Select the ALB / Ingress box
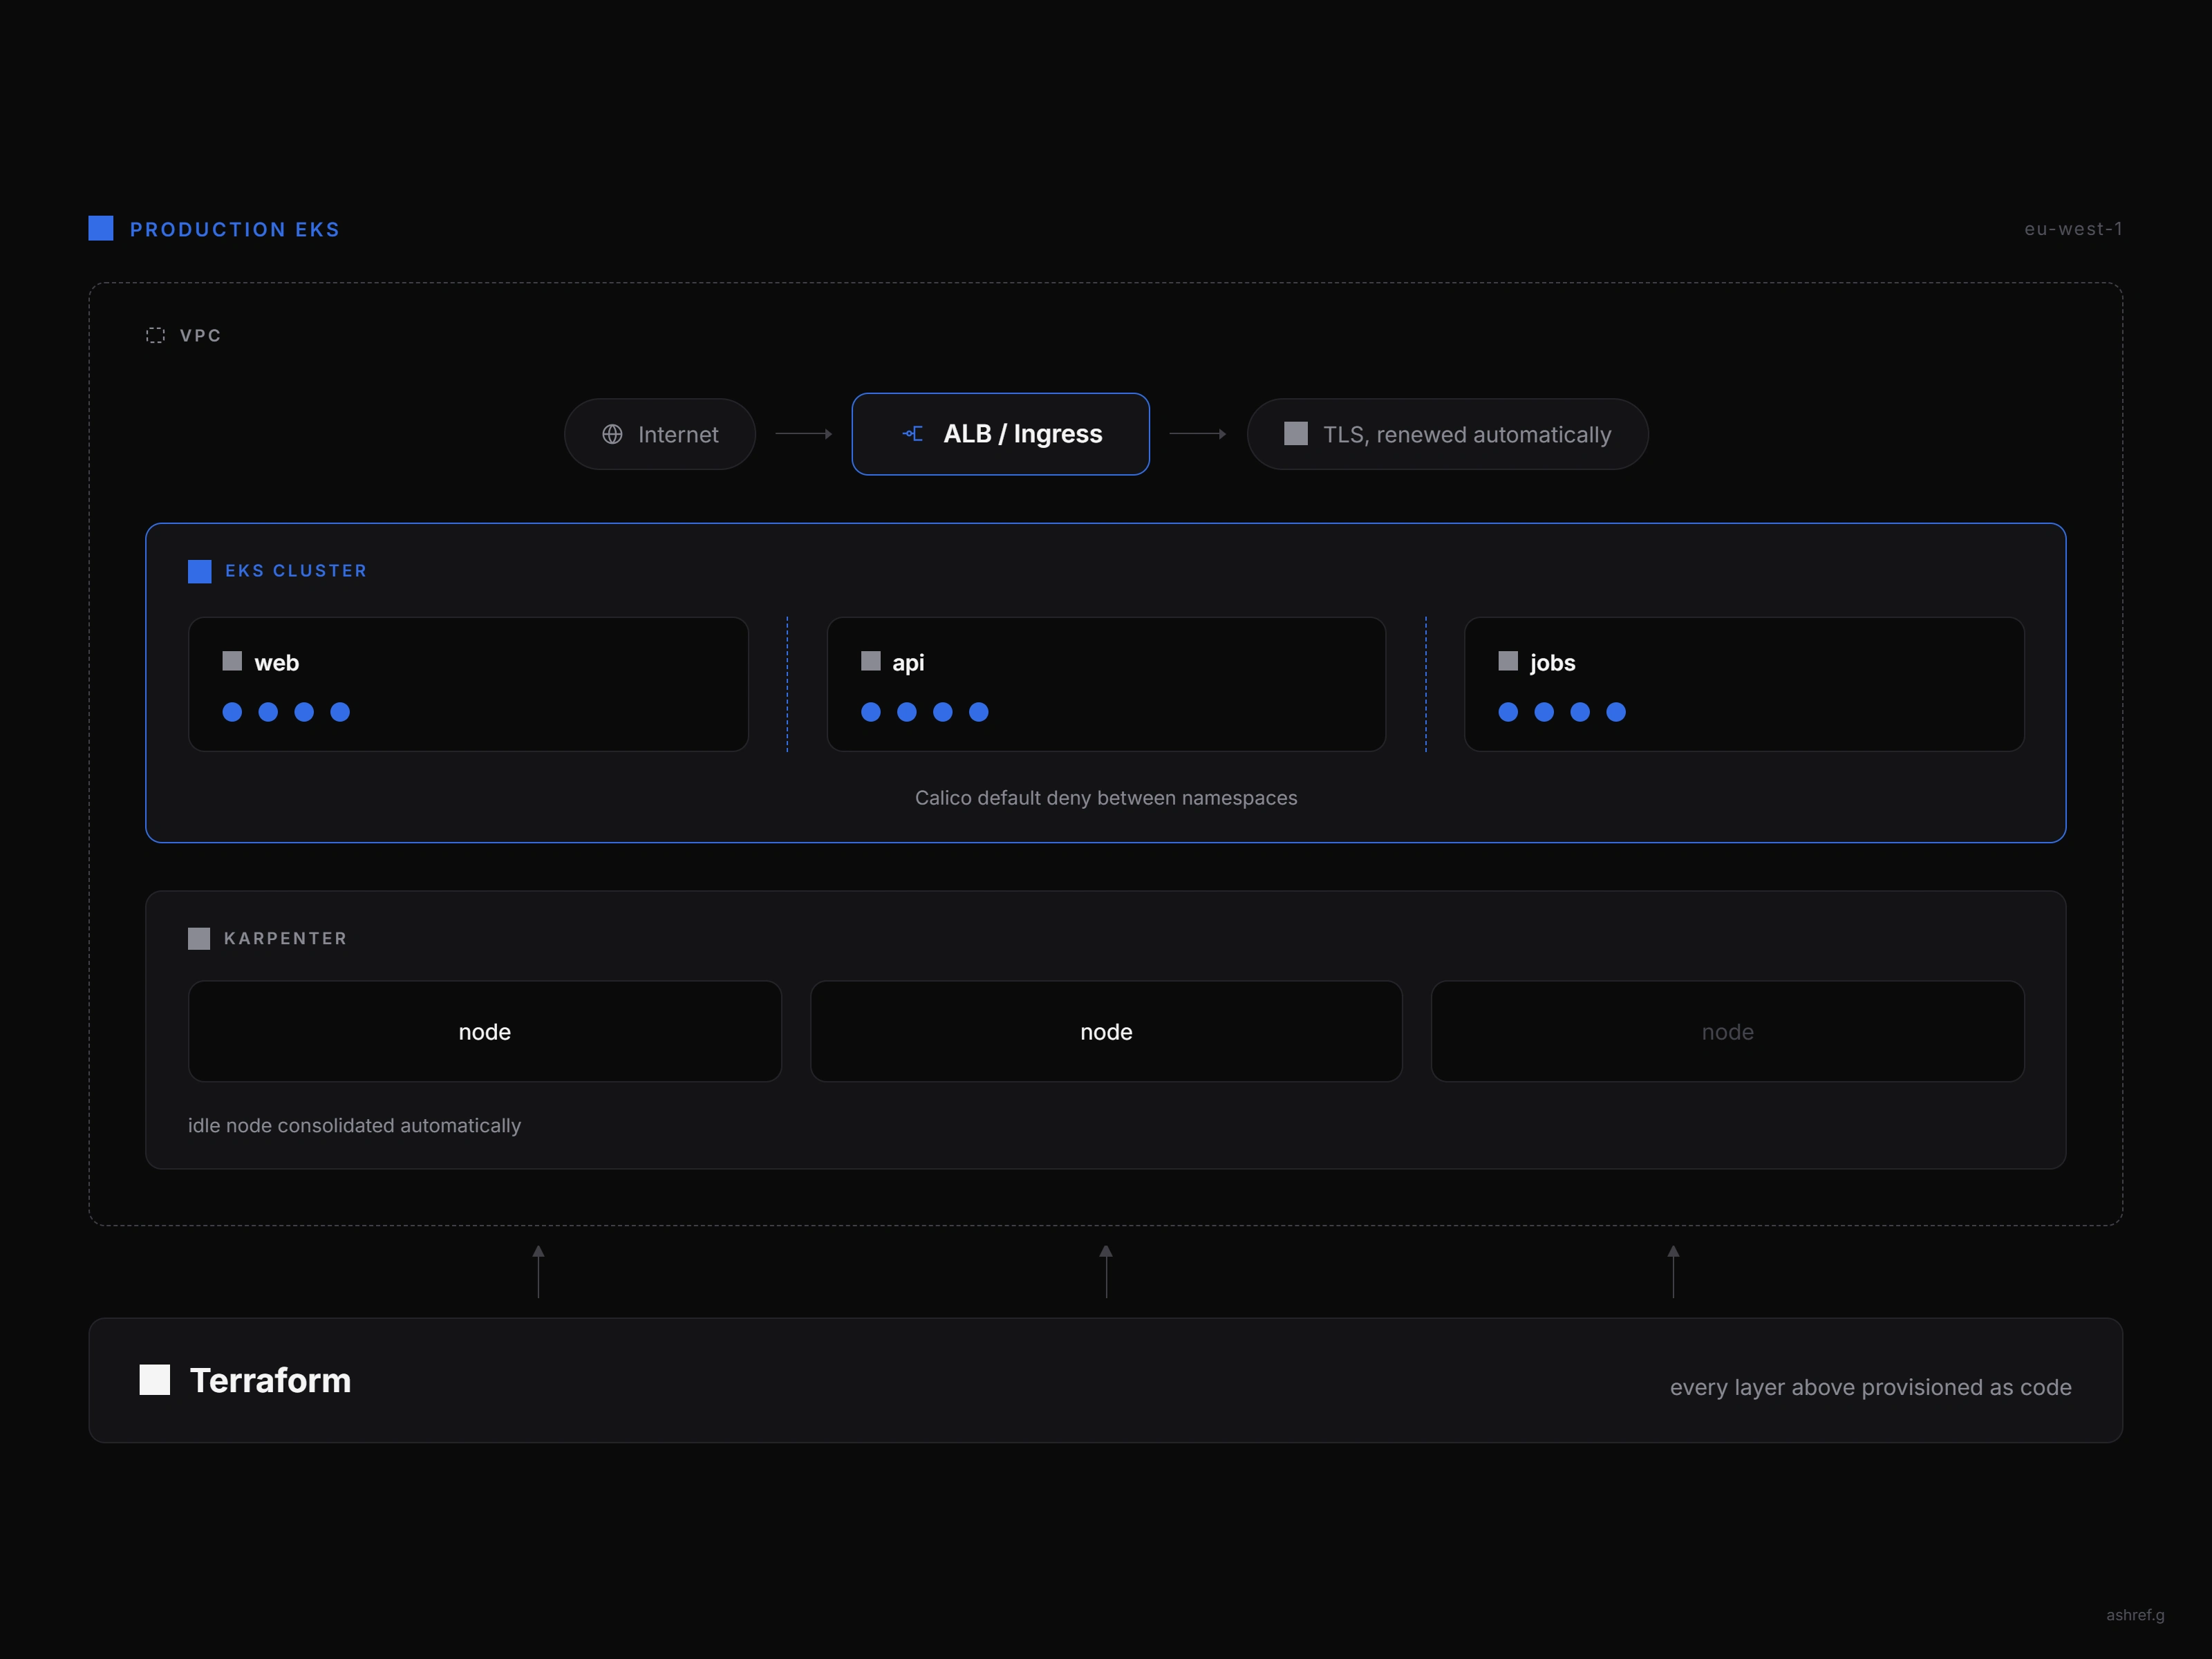This screenshot has height=1659, width=2212. (1000, 434)
